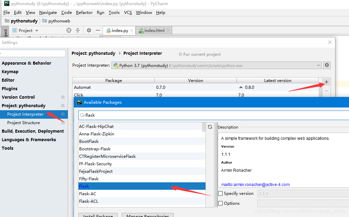
Task: Select the Bootstrap-Flask package
Action: [142, 149]
